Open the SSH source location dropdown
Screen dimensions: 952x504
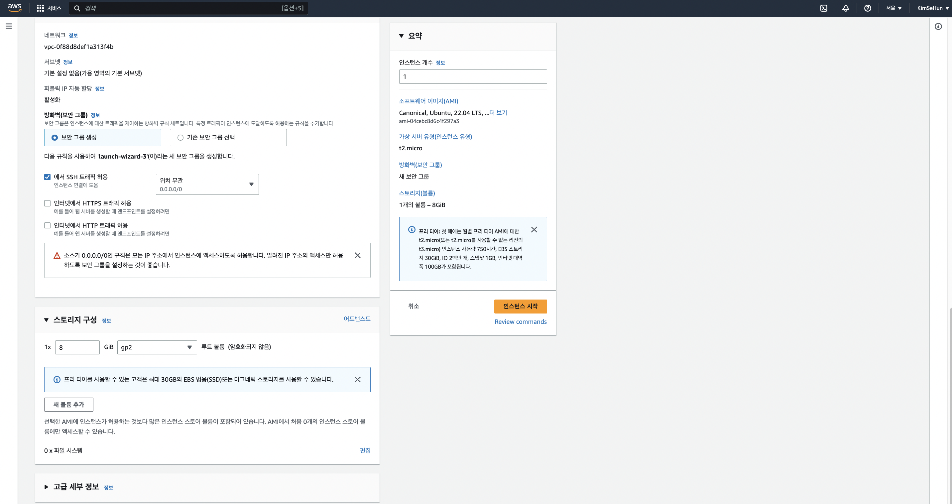[x=207, y=185]
